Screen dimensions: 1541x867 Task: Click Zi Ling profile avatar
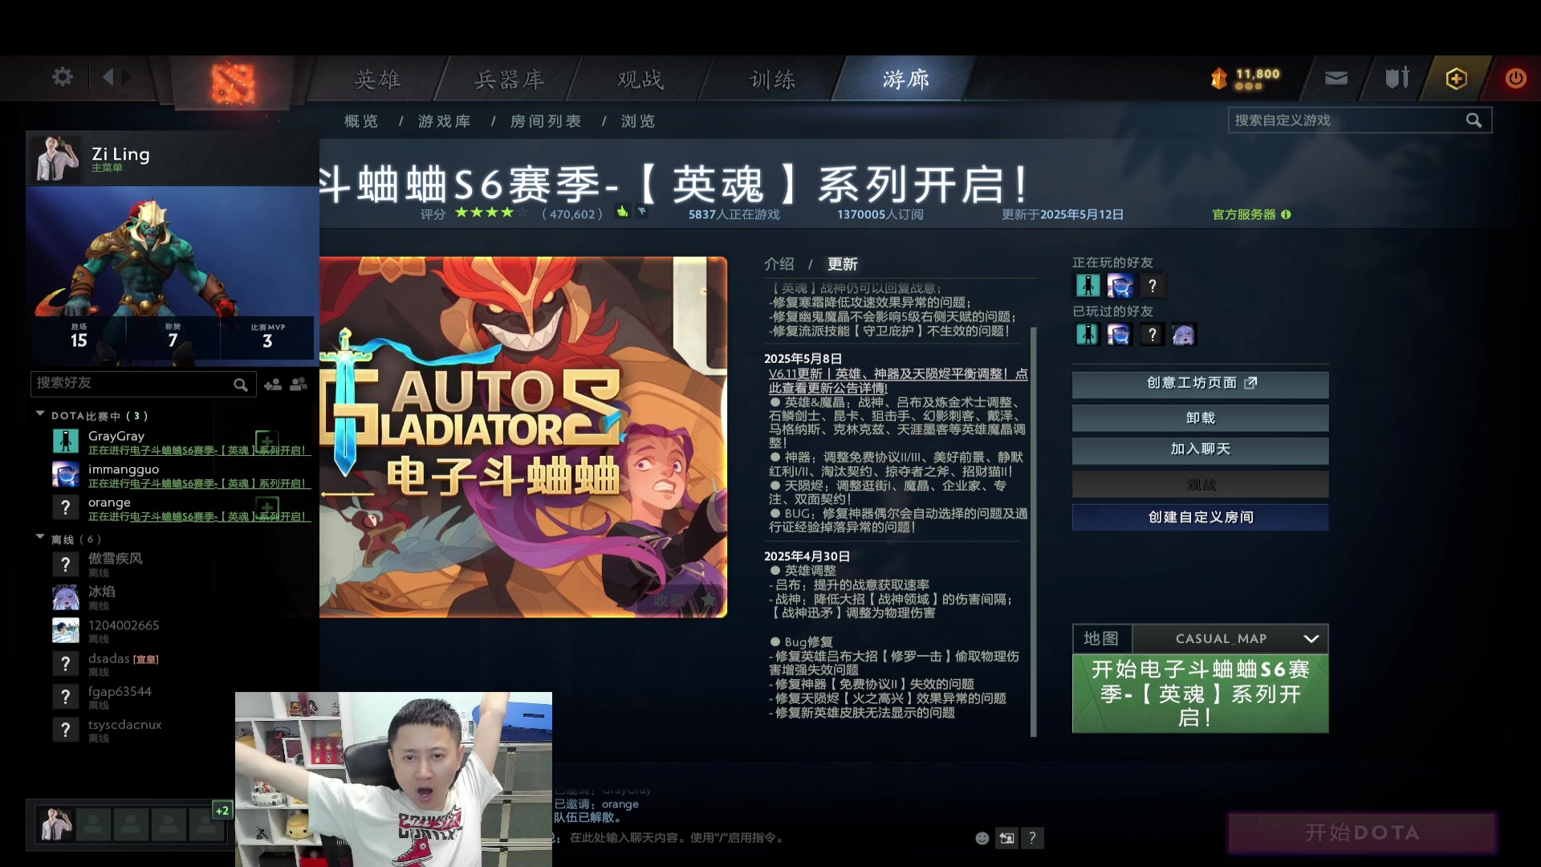coord(58,158)
